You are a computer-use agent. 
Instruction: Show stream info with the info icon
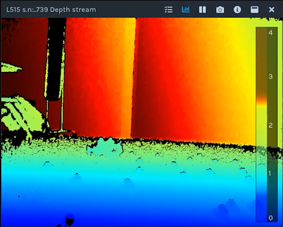[x=237, y=9]
